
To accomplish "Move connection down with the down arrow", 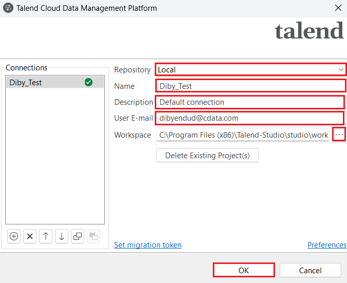I will [x=62, y=236].
